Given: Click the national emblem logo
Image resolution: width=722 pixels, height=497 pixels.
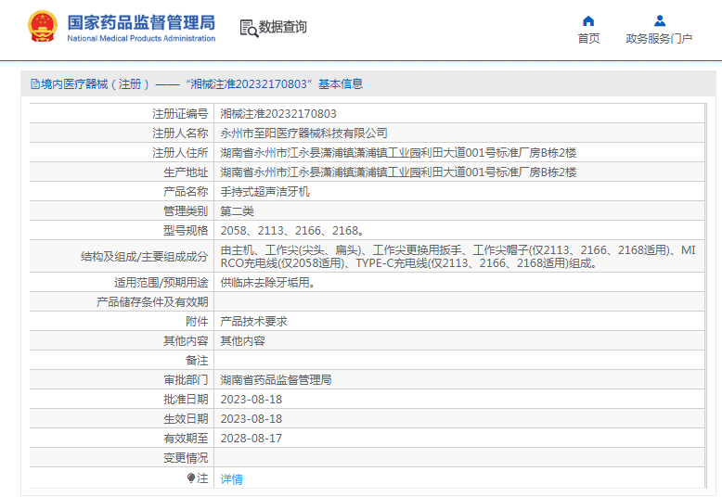Looking at the screenshot, I should tap(41, 27).
